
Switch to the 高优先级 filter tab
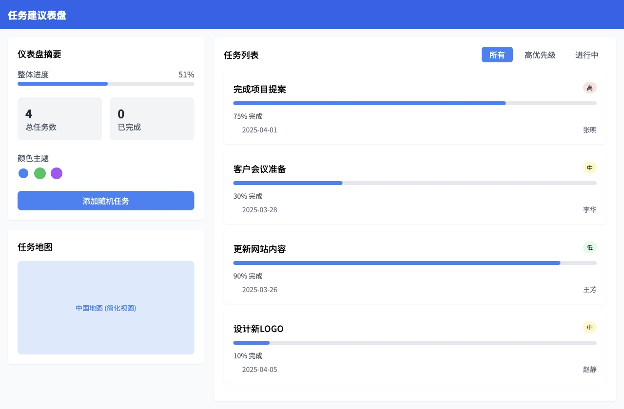tap(540, 55)
